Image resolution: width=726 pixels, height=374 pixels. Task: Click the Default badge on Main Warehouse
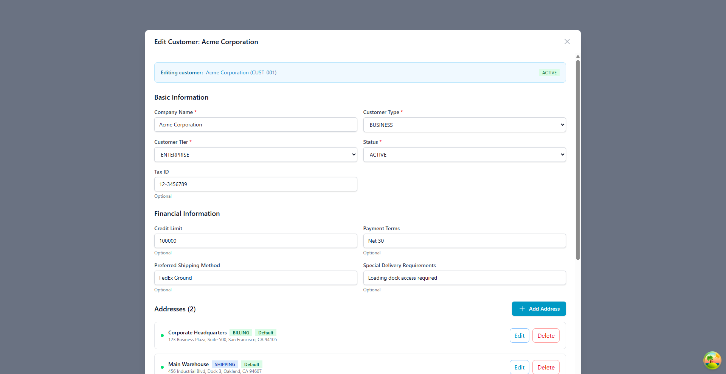coord(251,364)
